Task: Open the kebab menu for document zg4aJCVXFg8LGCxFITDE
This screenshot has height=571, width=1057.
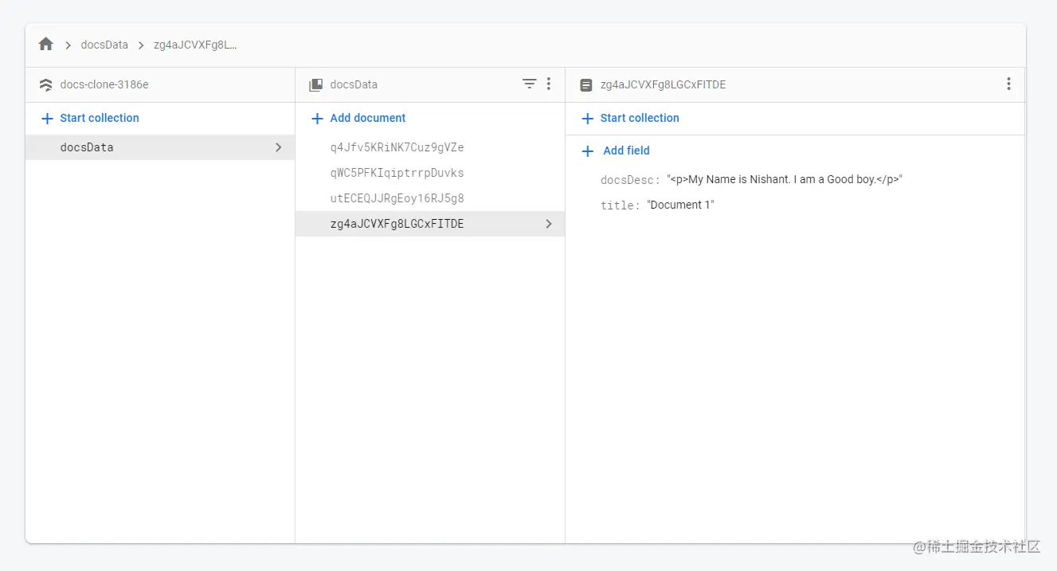Action: (x=1008, y=83)
